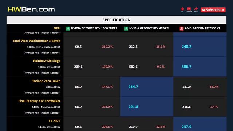The height and width of the screenshot is (131, 233).
Task: Click the Share arrow icon
Action: (196, 9)
